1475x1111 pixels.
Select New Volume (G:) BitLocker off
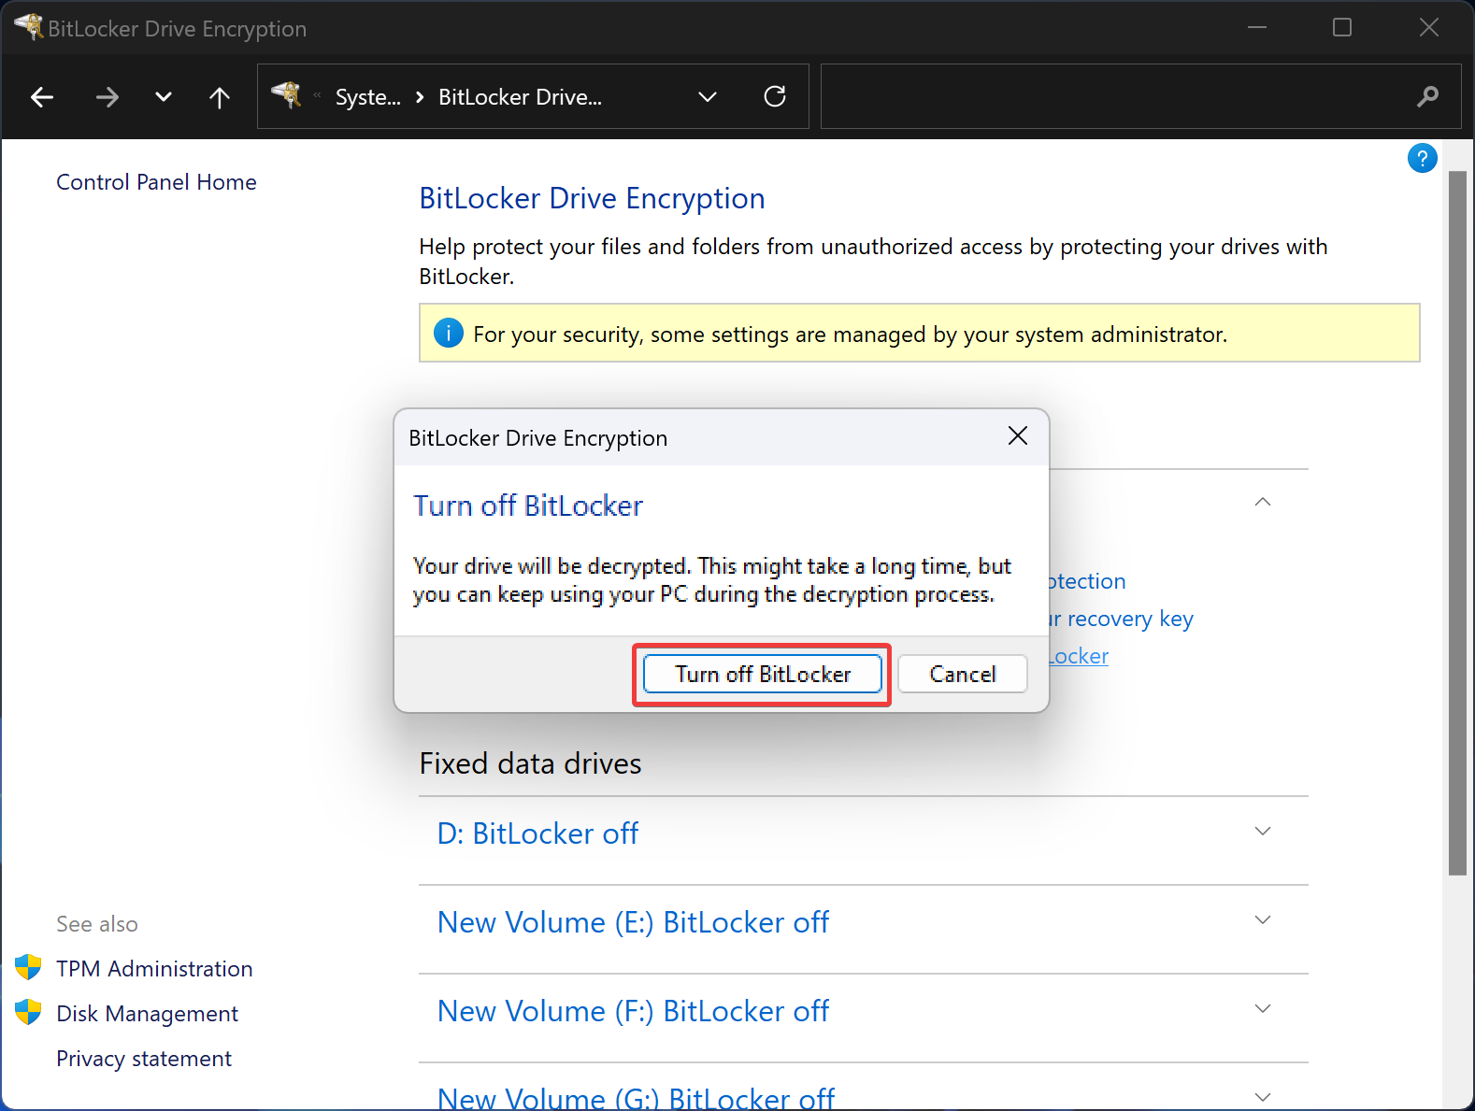pyautogui.click(x=636, y=1097)
